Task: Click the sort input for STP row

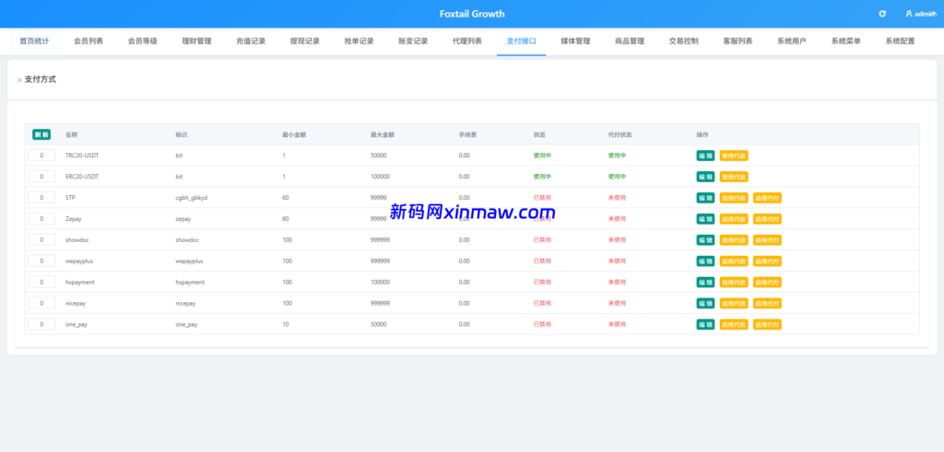Action: coord(41,198)
